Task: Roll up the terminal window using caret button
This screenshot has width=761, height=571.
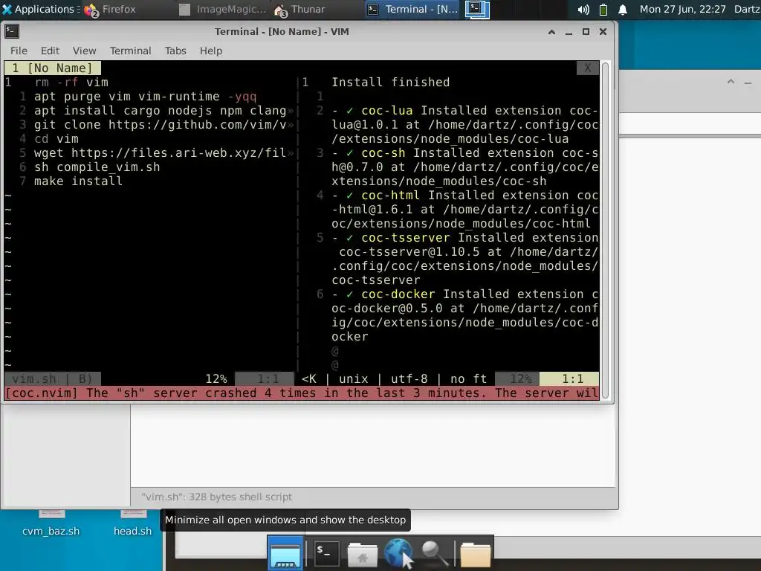Action: pos(551,32)
